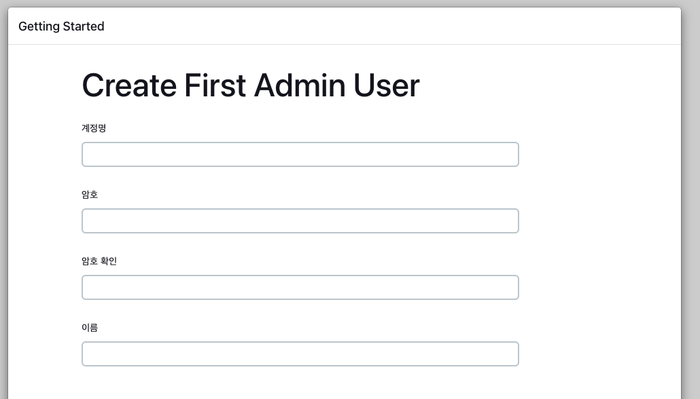Focus the confirm password entry box

(x=300, y=287)
